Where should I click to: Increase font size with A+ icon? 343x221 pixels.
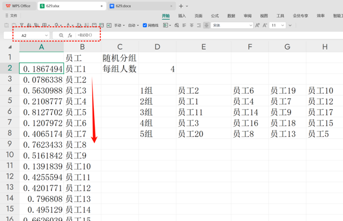point(257,25)
